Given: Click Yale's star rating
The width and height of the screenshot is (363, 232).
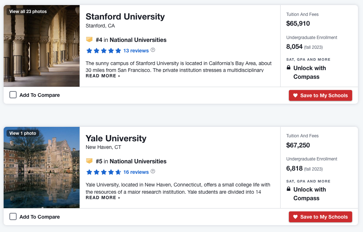Looking at the screenshot, I should (103, 172).
